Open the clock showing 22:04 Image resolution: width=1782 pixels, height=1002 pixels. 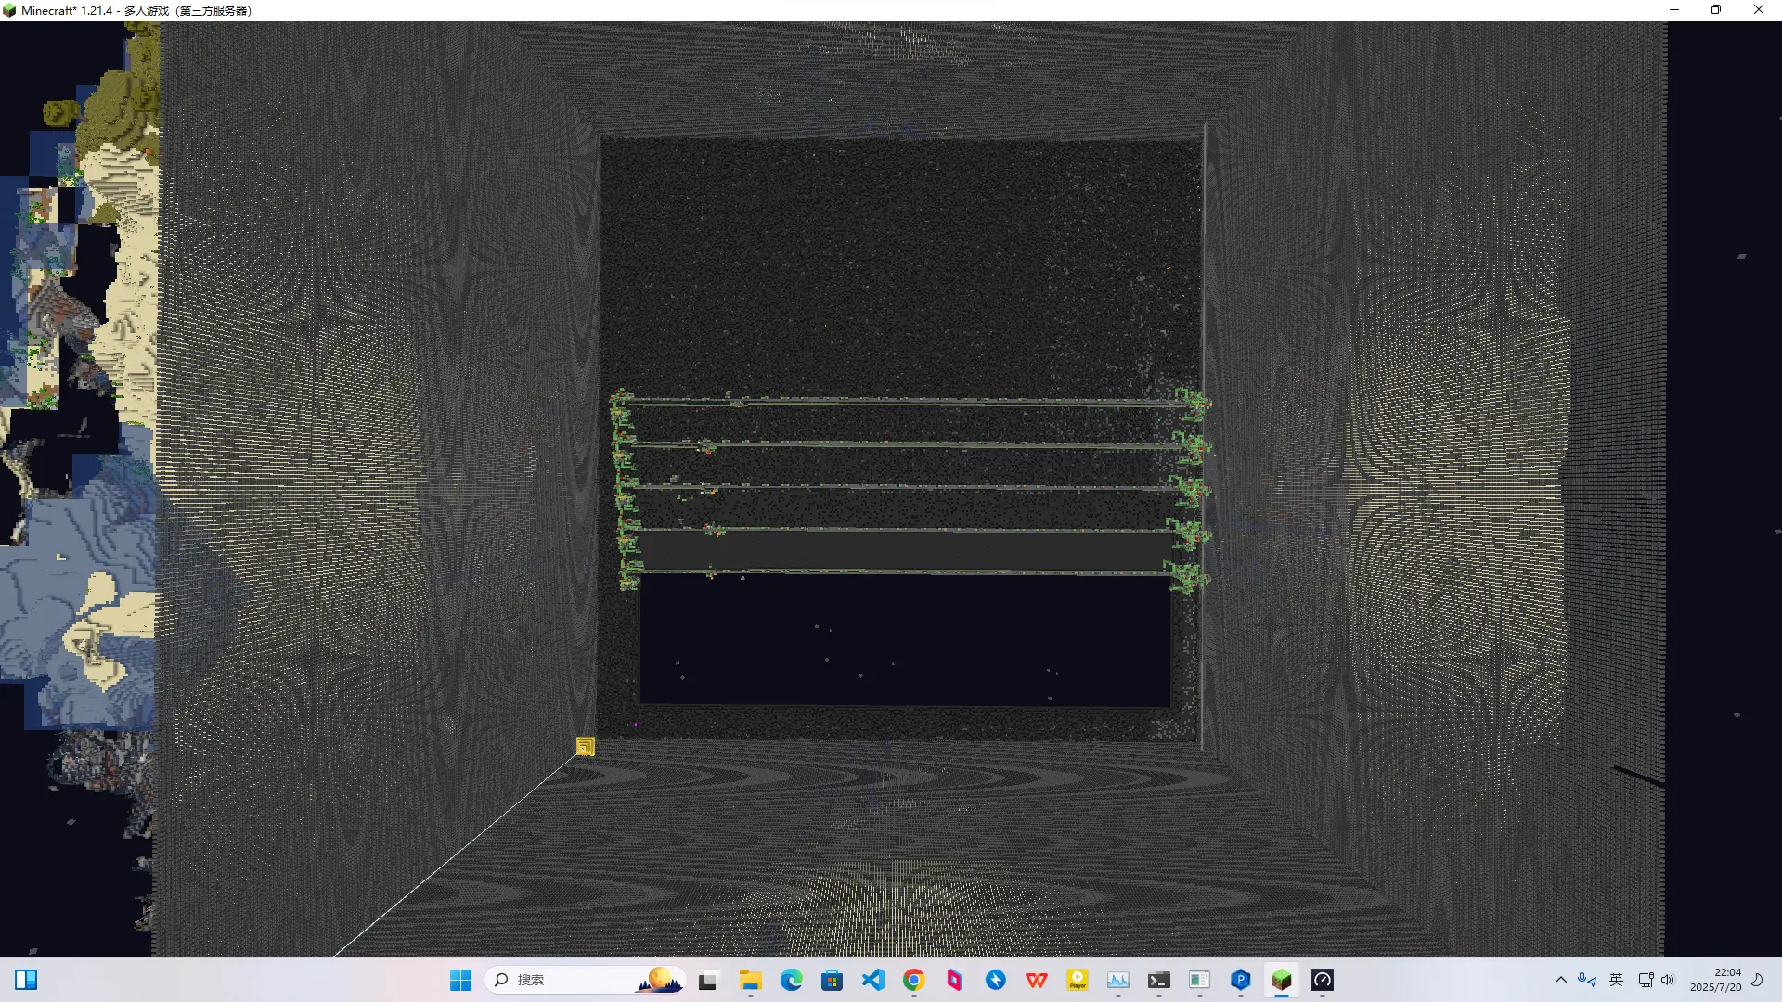click(1715, 980)
